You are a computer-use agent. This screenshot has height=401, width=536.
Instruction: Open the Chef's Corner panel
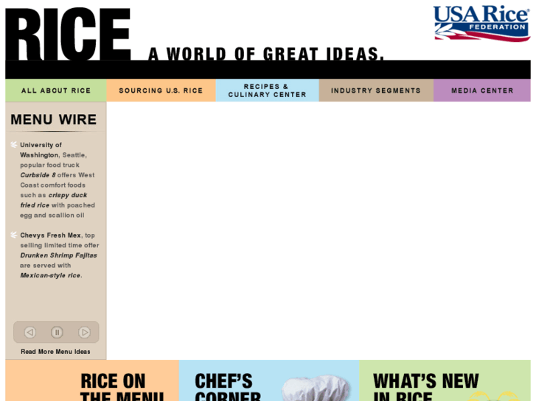coord(269,380)
